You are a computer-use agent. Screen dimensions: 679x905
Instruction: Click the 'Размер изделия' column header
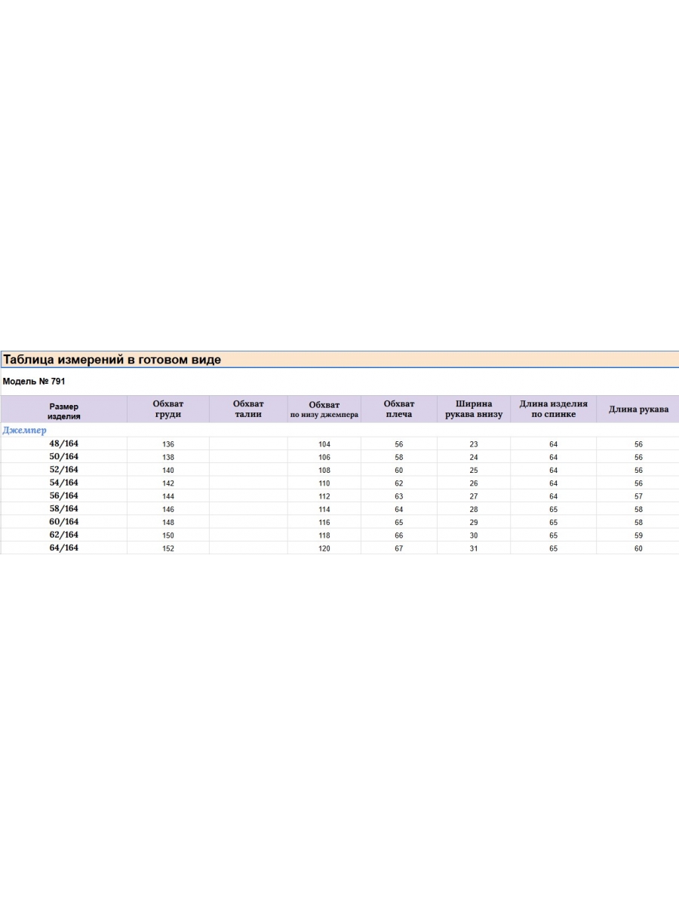tap(64, 411)
